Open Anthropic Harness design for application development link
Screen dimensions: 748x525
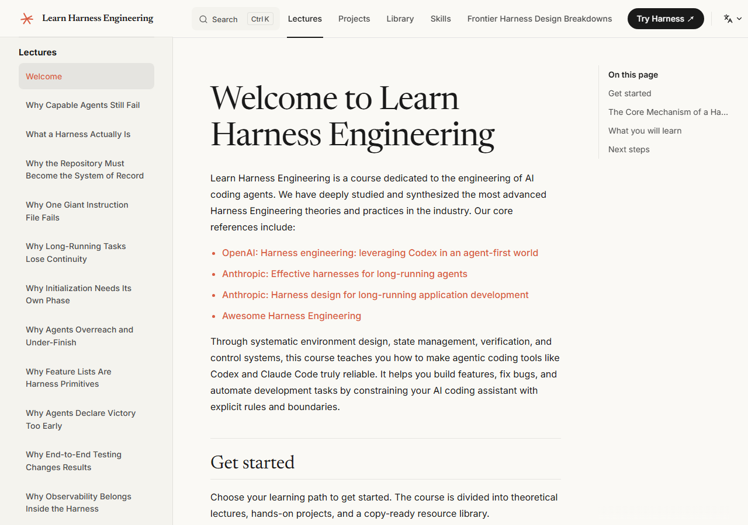pyautogui.click(x=375, y=295)
